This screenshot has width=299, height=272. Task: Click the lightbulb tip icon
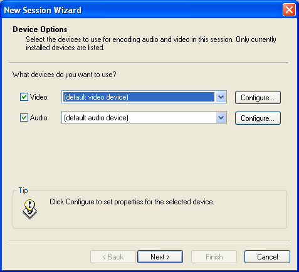(29, 209)
